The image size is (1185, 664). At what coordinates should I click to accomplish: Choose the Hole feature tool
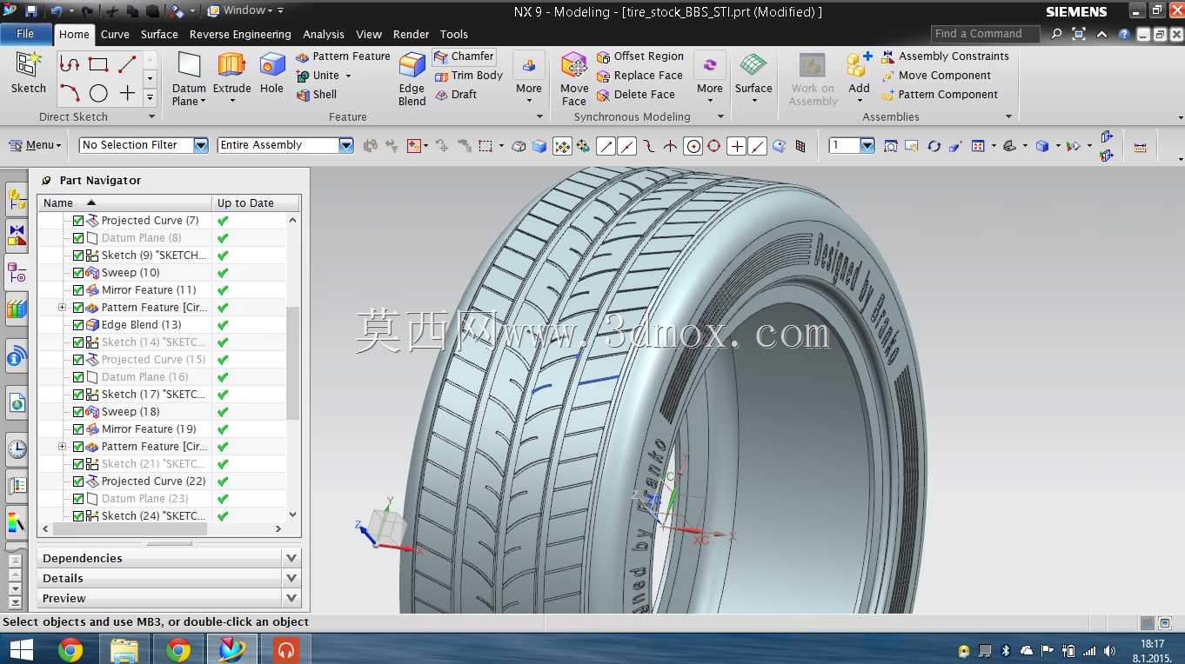point(271,72)
